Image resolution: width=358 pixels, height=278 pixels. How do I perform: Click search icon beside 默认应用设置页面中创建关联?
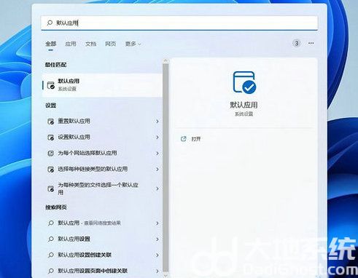pyautogui.click(x=51, y=271)
